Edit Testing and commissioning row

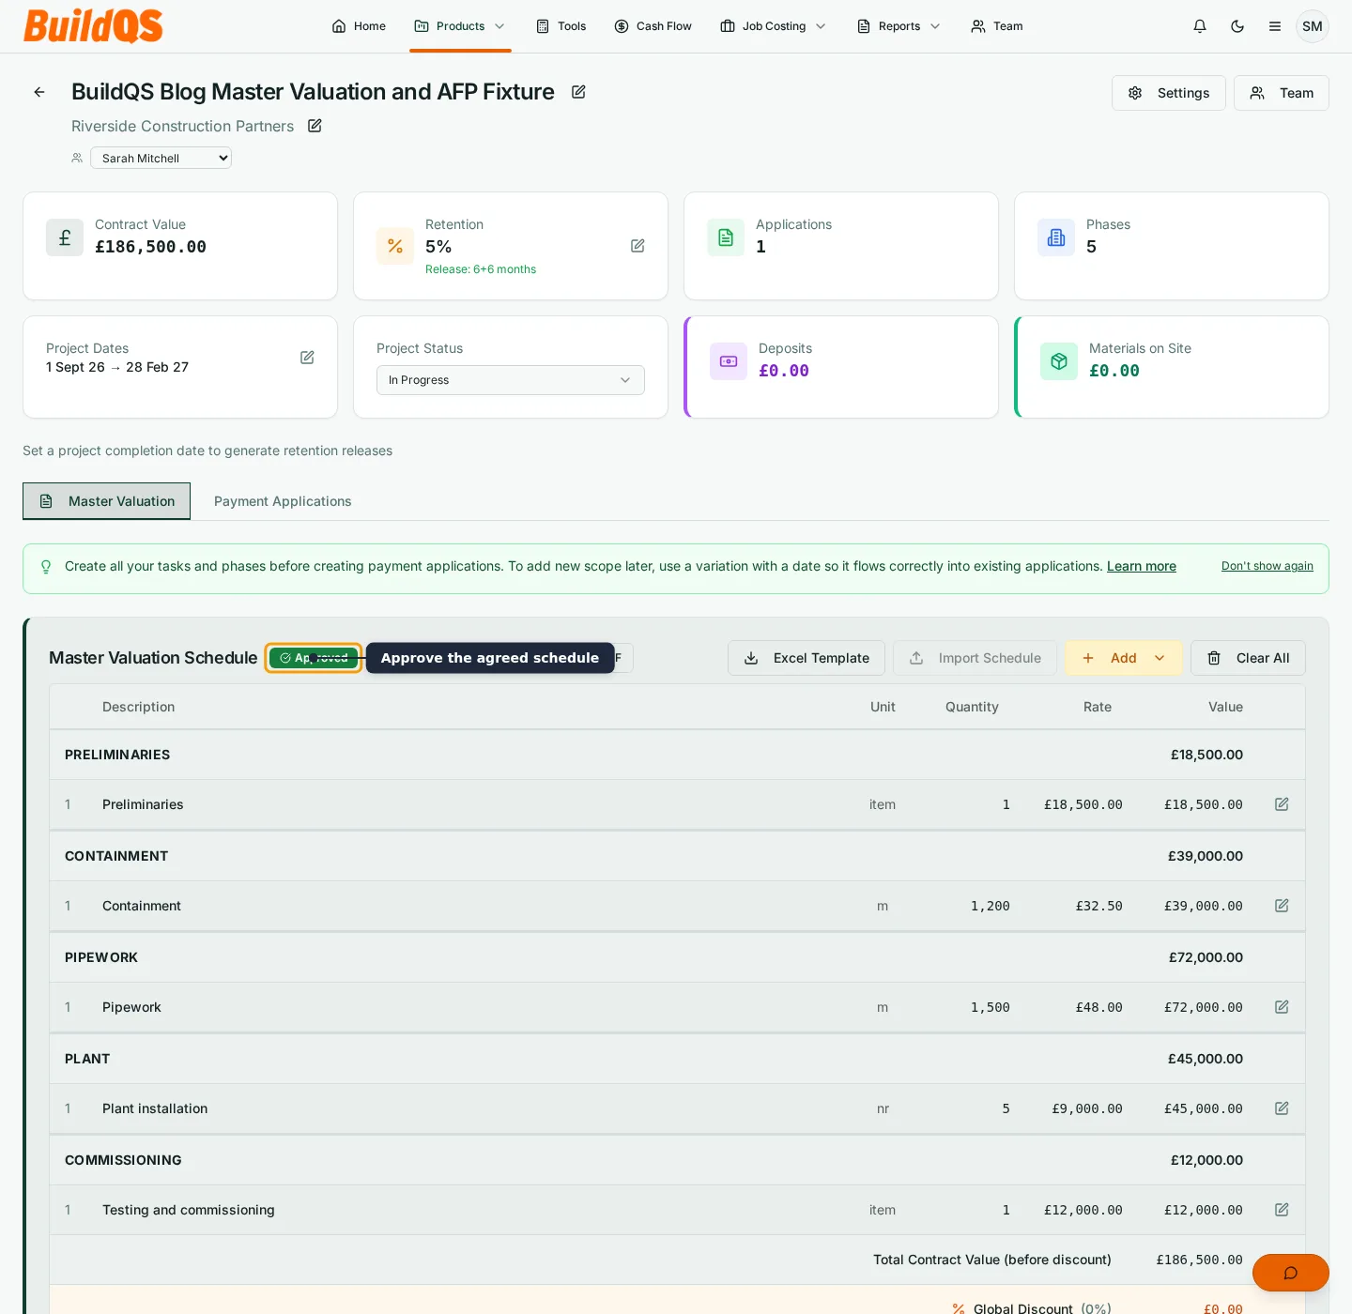pyautogui.click(x=1282, y=1210)
